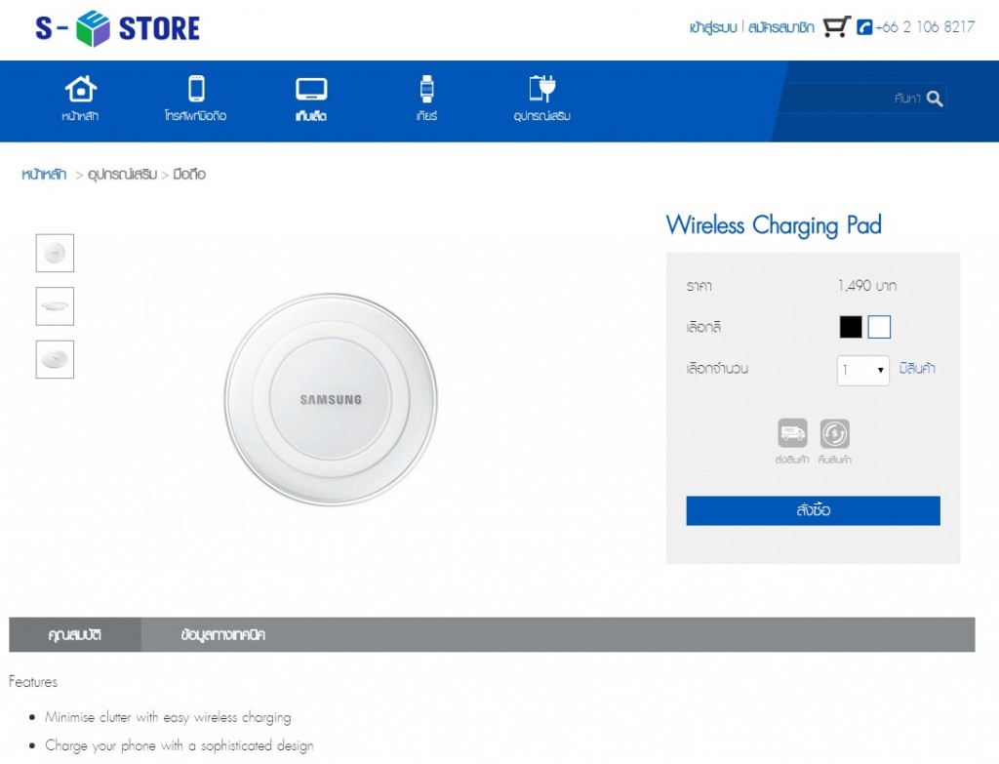999x764 pixels.
Task: Switch to the คุณสมบัติ tab
Action: tap(75, 635)
